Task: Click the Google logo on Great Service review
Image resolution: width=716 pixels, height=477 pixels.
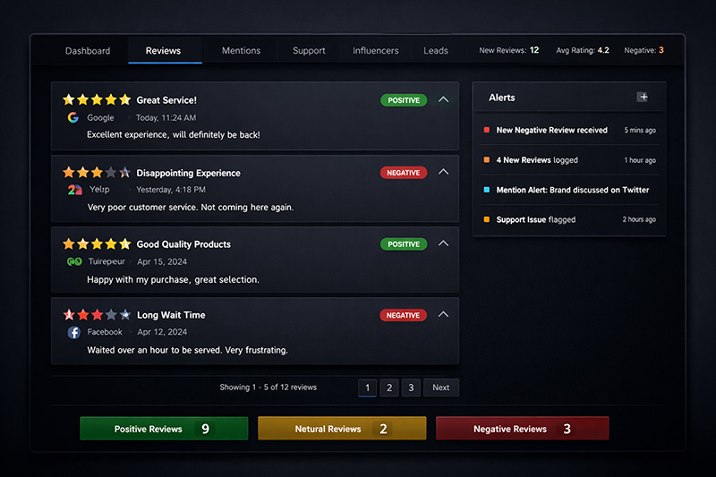Action: pyautogui.click(x=73, y=118)
